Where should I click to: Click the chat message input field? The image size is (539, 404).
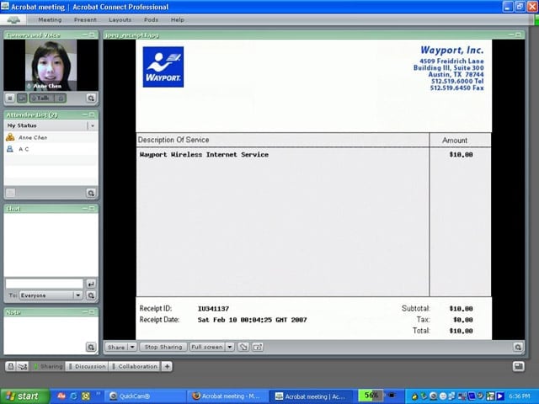pos(45,284)
